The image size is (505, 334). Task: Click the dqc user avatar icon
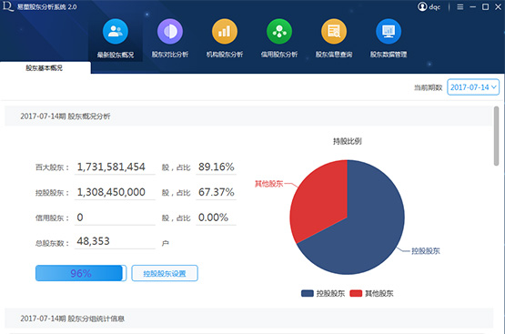[422, 6]
